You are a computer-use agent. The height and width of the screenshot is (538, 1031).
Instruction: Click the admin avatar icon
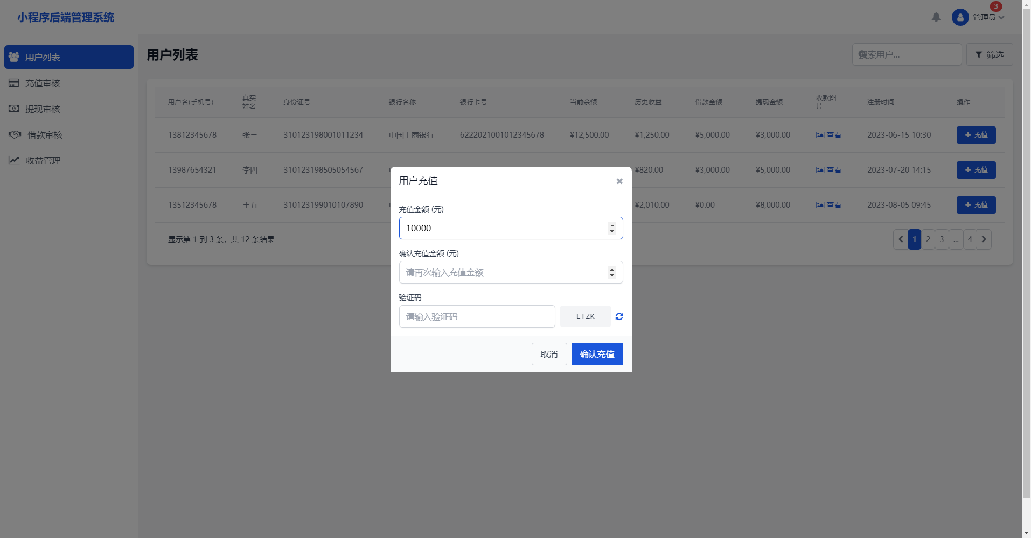pyautogui.click(x=960, y=17)
